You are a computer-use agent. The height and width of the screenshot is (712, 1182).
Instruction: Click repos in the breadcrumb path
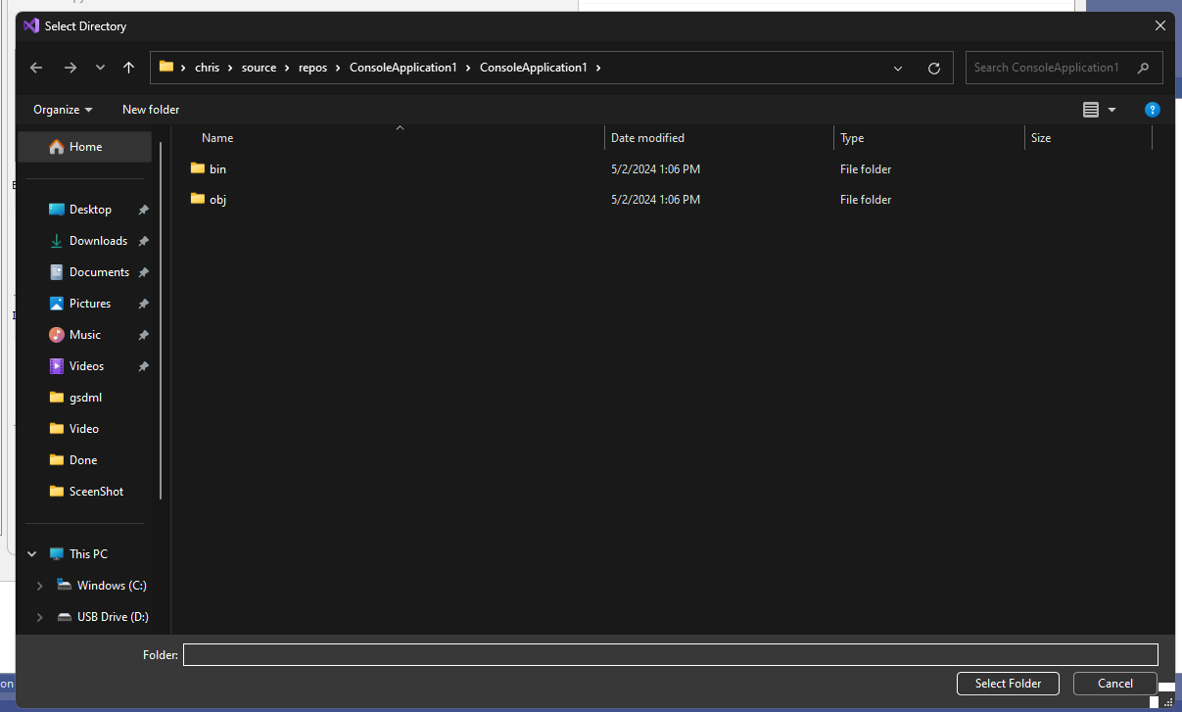coord(313,68)
